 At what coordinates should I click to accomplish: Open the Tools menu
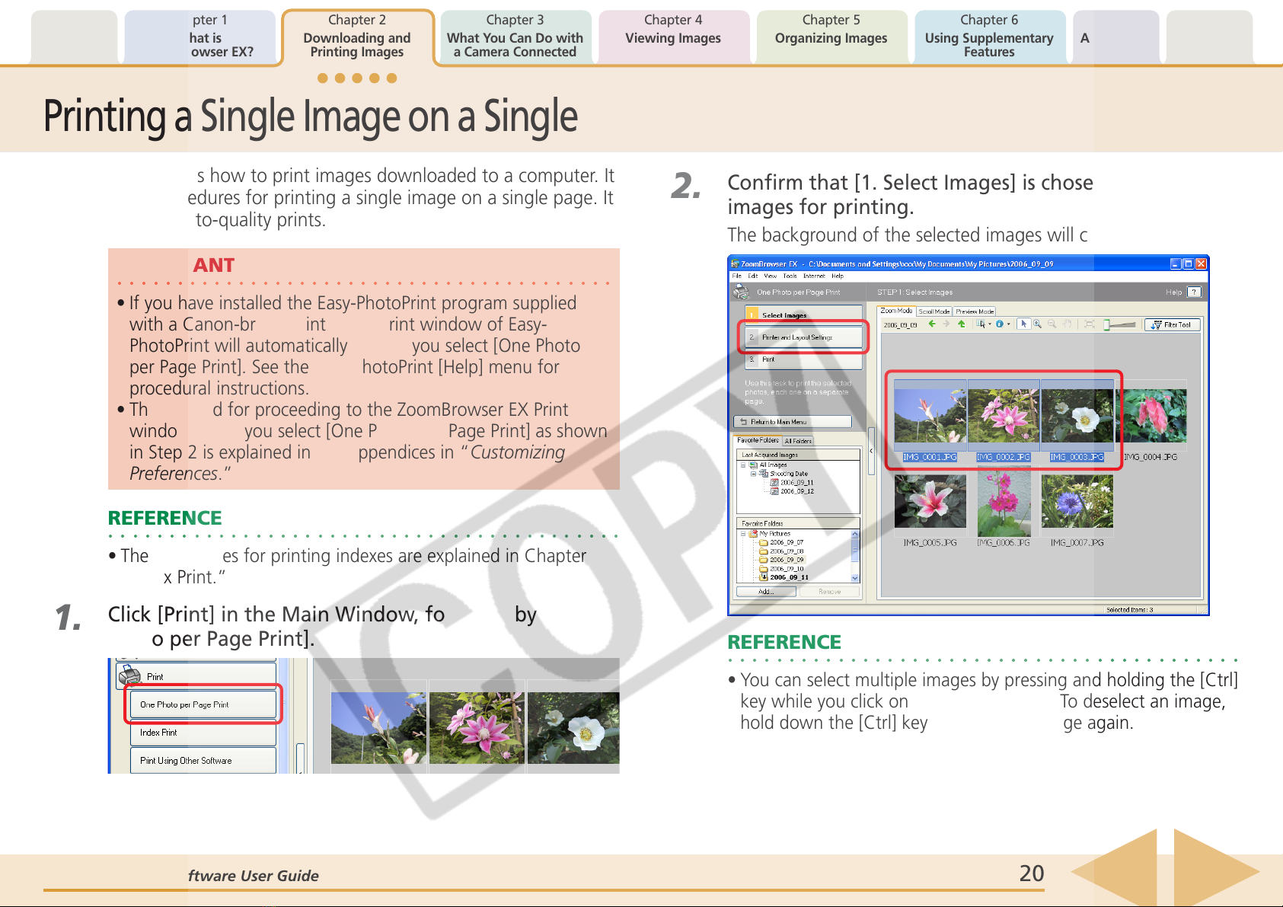click(x=790, y=276)
